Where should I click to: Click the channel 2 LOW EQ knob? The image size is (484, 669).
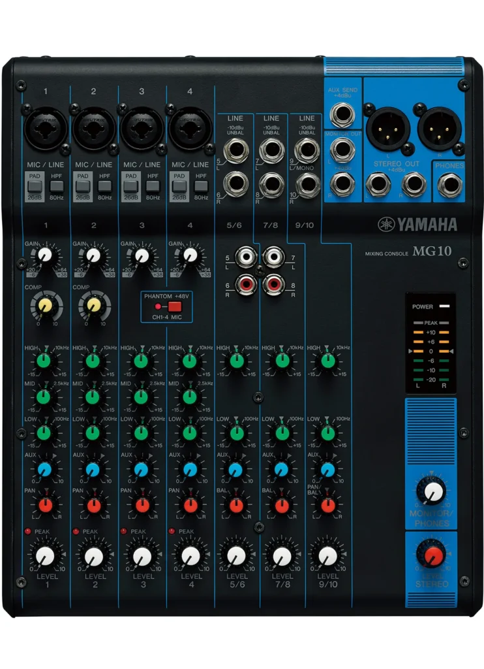tap(93, 432)
